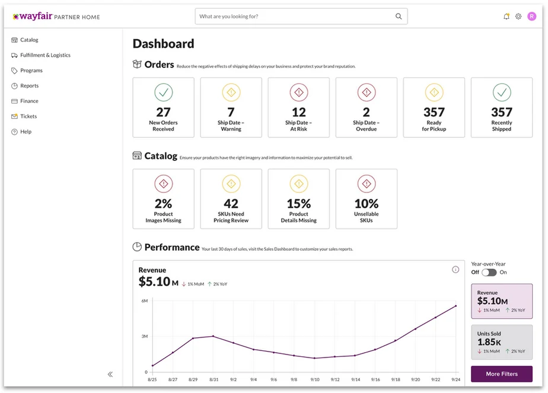Click warning icon on Ship Date Warning

point(231,92)
